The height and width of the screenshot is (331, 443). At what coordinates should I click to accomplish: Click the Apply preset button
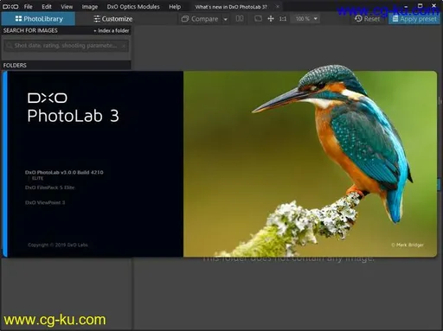point(414,19)
